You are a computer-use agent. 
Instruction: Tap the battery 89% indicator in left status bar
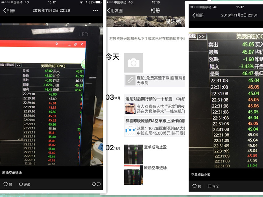tap(95, 2)
